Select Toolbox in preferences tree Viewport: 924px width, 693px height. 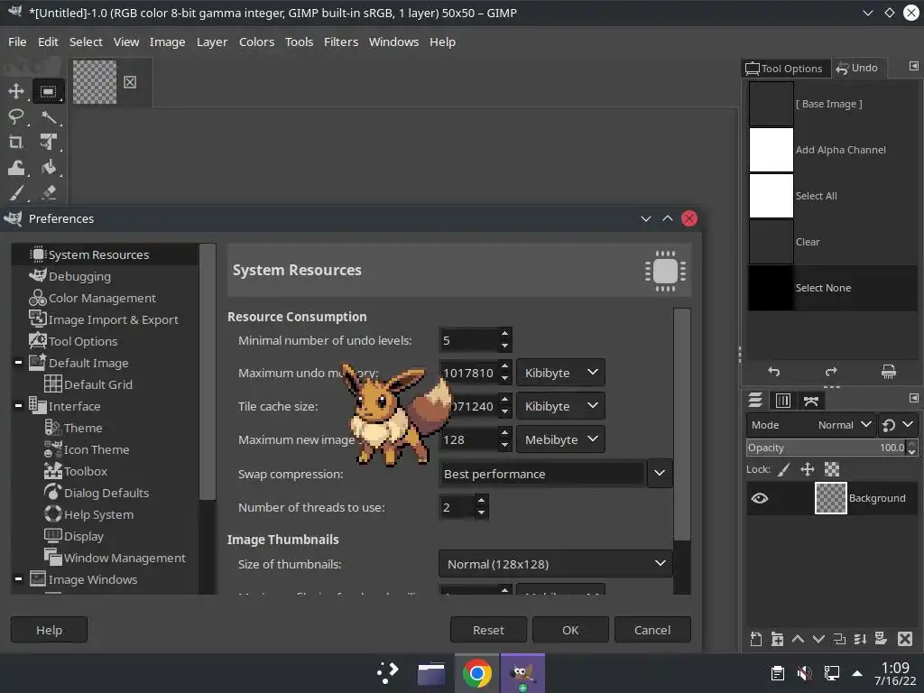tap(86, 471)
